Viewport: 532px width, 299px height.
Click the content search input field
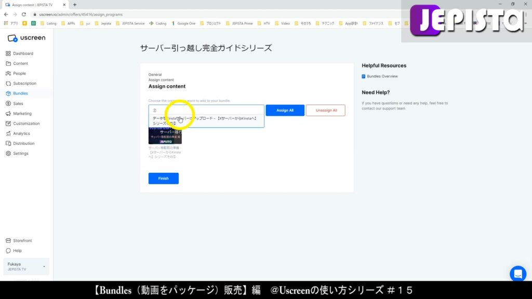pos(206,110)
